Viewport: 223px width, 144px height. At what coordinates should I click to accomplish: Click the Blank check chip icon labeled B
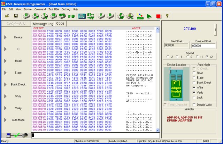click(110, 16)
